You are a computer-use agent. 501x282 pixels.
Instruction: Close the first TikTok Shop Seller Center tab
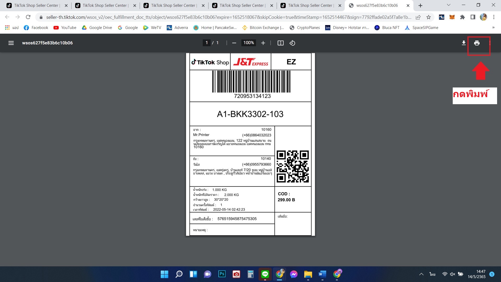[66, 5]
